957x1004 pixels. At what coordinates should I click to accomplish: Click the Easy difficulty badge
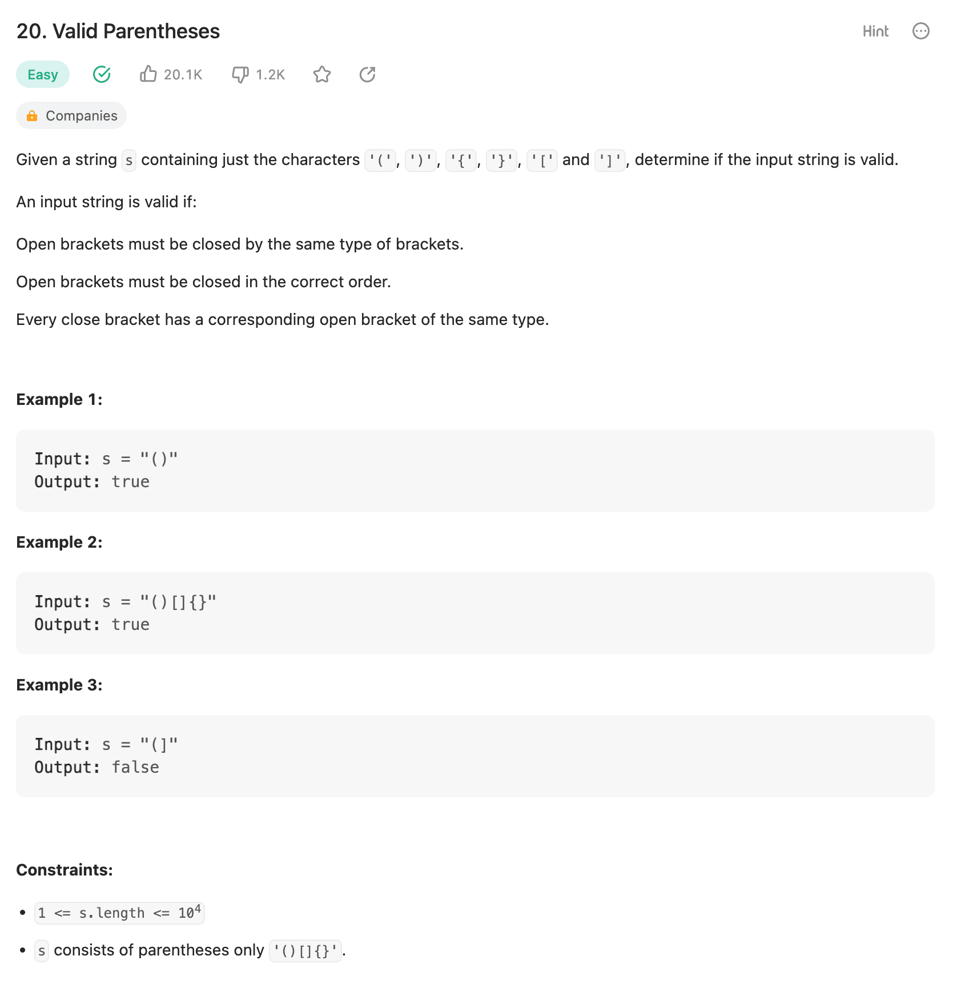coord(43,74)
